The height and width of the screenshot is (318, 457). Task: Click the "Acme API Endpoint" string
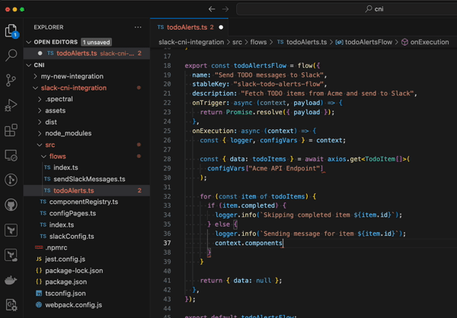coord(284,169)
